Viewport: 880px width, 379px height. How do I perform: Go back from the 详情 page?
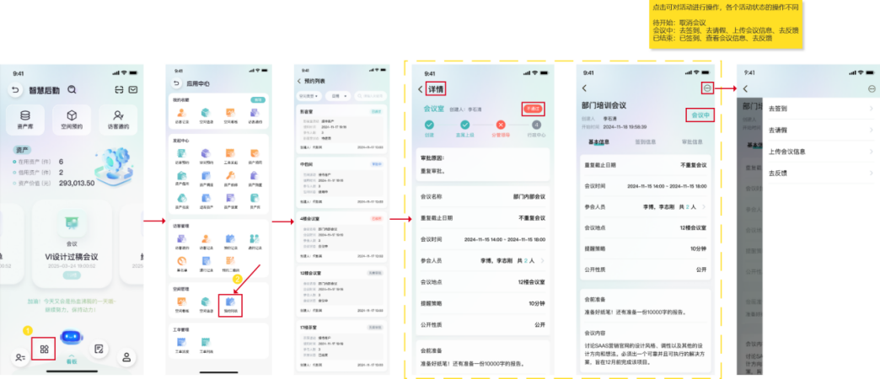(x=421, y=89)
